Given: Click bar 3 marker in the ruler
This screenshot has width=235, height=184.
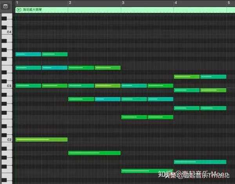Looking at the screenshot, I should 123,3.
